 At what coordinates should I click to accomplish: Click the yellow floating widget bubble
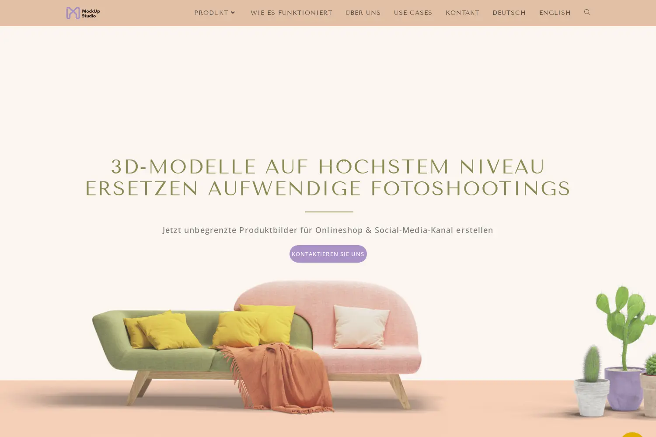click(632, 434)
